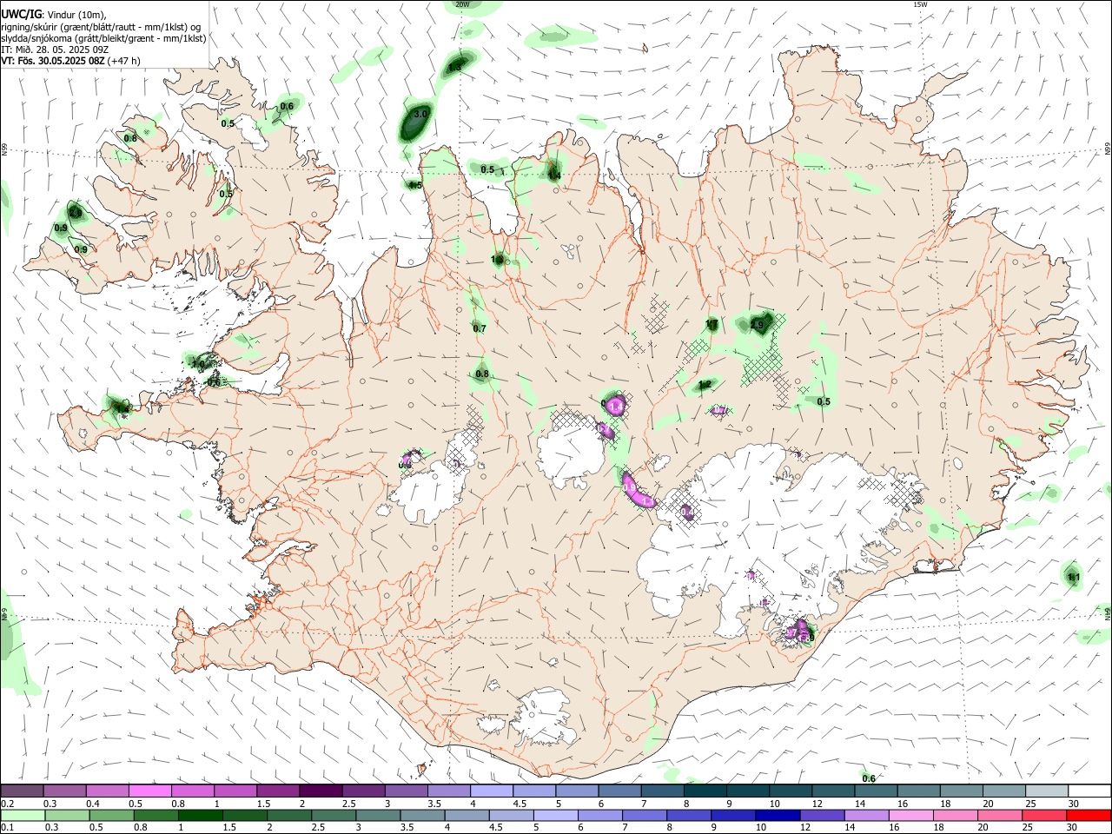Click the lower legend swatch labeled 0.8

pos(156,815)
